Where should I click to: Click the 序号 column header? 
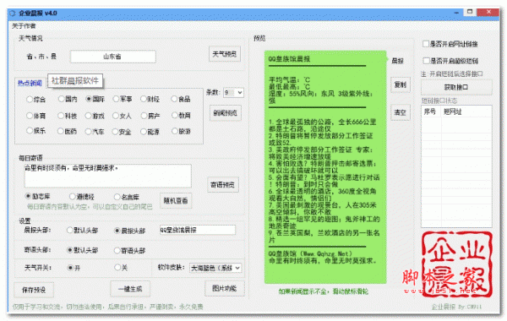(431, 112)
